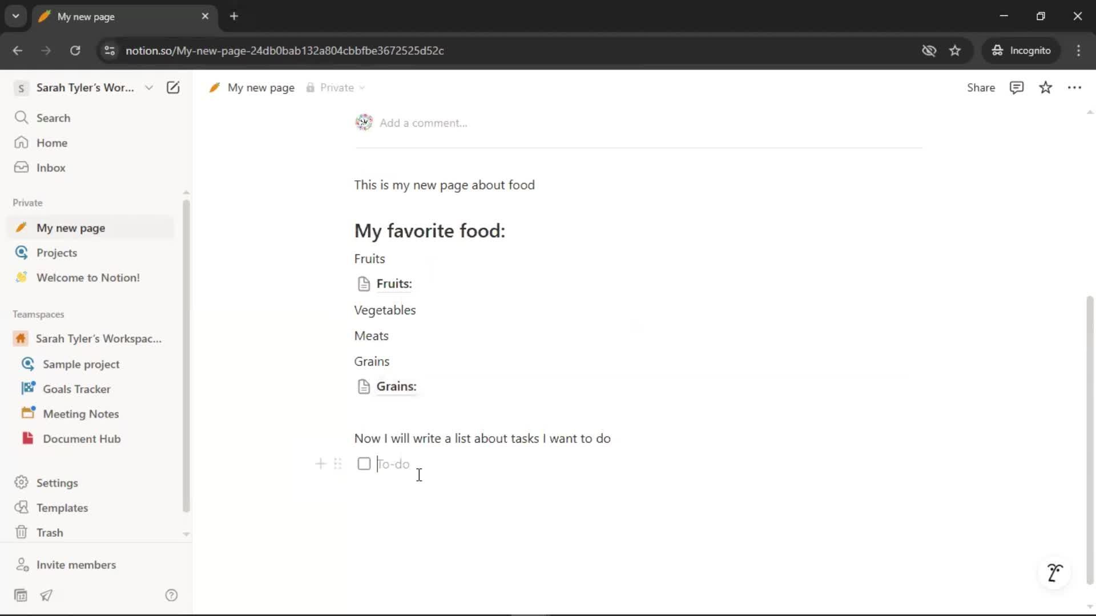
Task: Open Goals Tracker page
Action: (x=91, y=389)
